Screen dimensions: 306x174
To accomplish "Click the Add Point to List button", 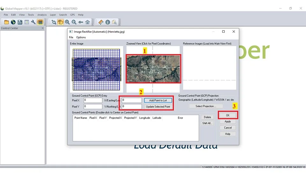I will [158, 100].
